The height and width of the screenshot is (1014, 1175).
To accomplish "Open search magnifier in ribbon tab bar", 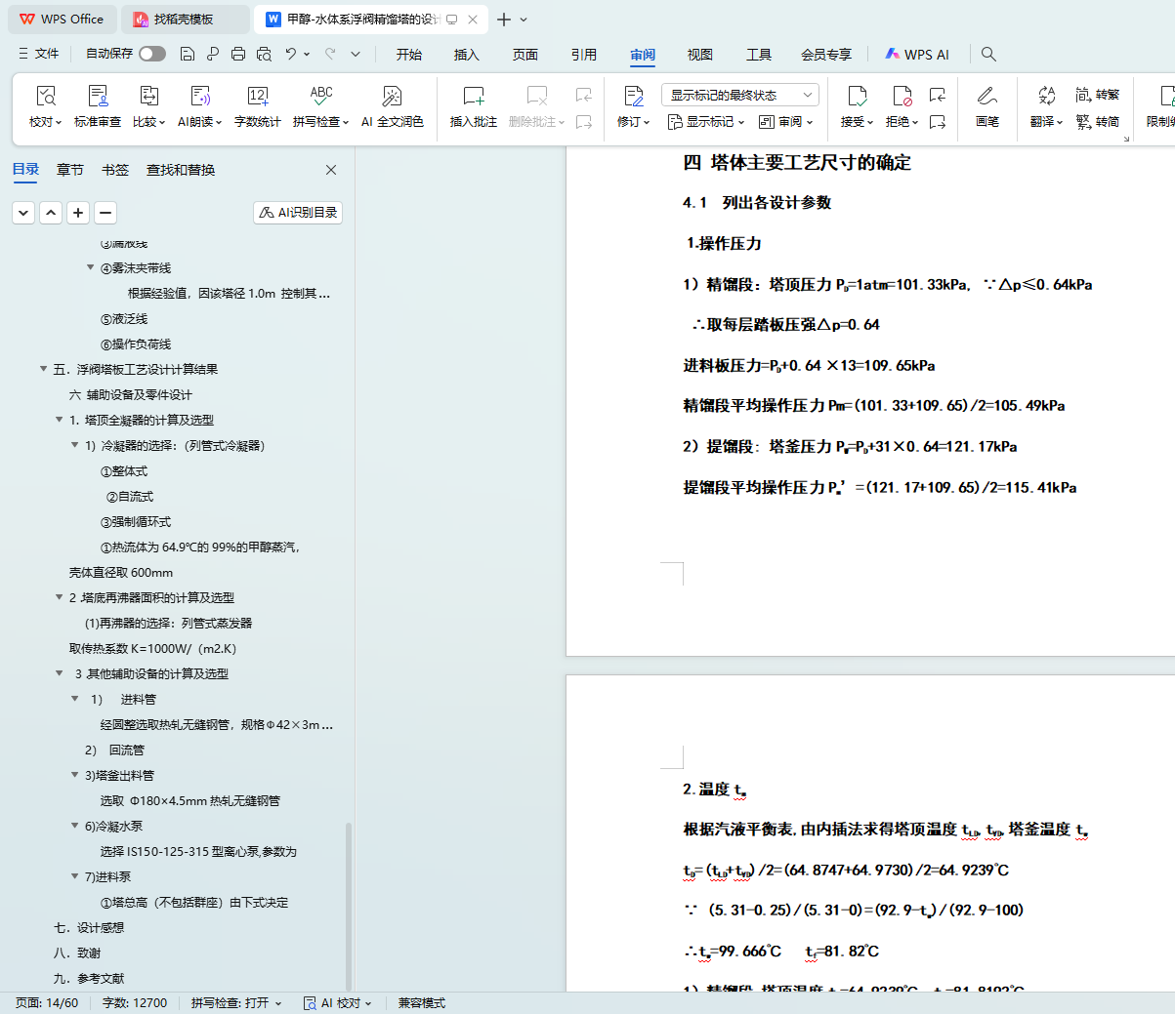I will [x=988, y=54].
